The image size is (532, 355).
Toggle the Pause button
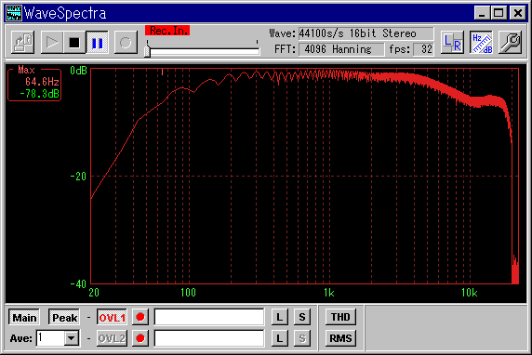pyautogui.click(x=97, y=43)
